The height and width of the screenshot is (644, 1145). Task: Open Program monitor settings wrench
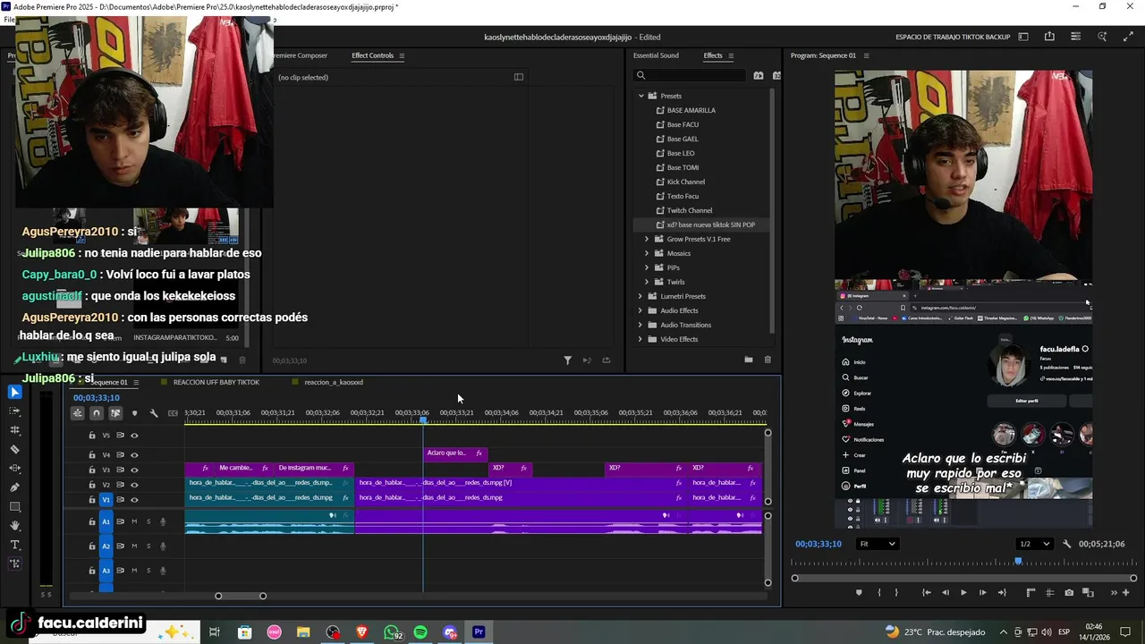click(x=1066, y=544)
